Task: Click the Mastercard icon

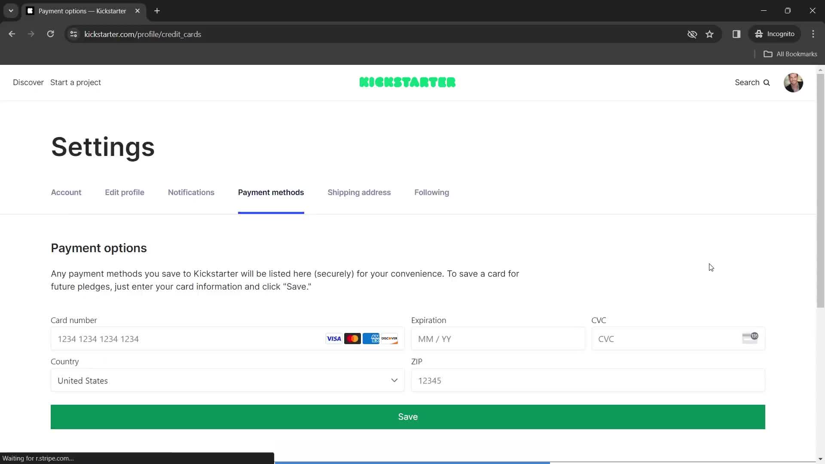Action: pyautogui.click(x=352, y=338)
